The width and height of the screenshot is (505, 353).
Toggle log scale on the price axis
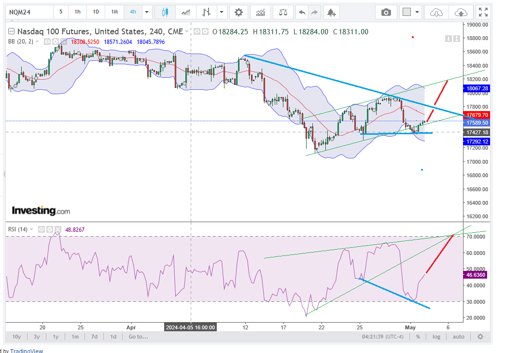[x=436, y=337]
